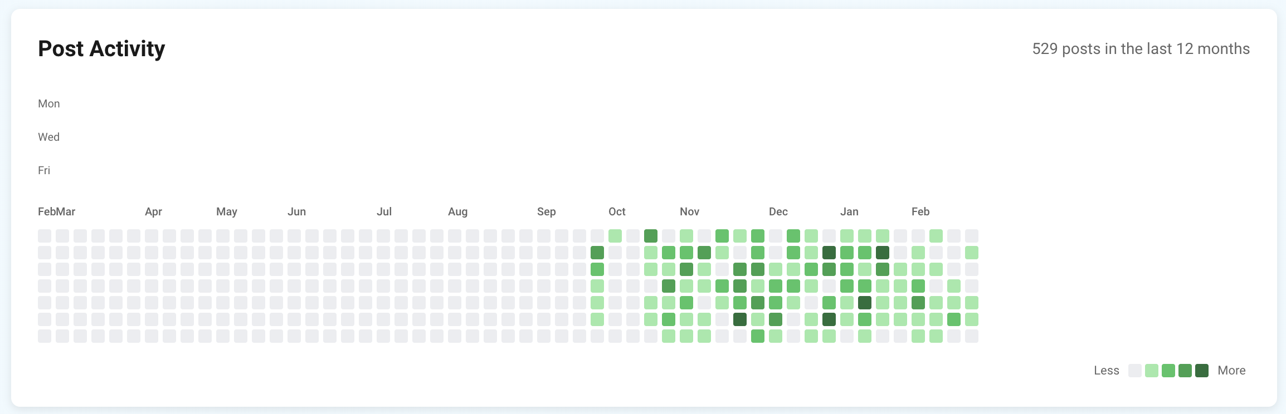Image resolution: width=1286 pixels, height=414 pixels.
Task: Select the Wed weekday label
Action: (x=49, y=137)
